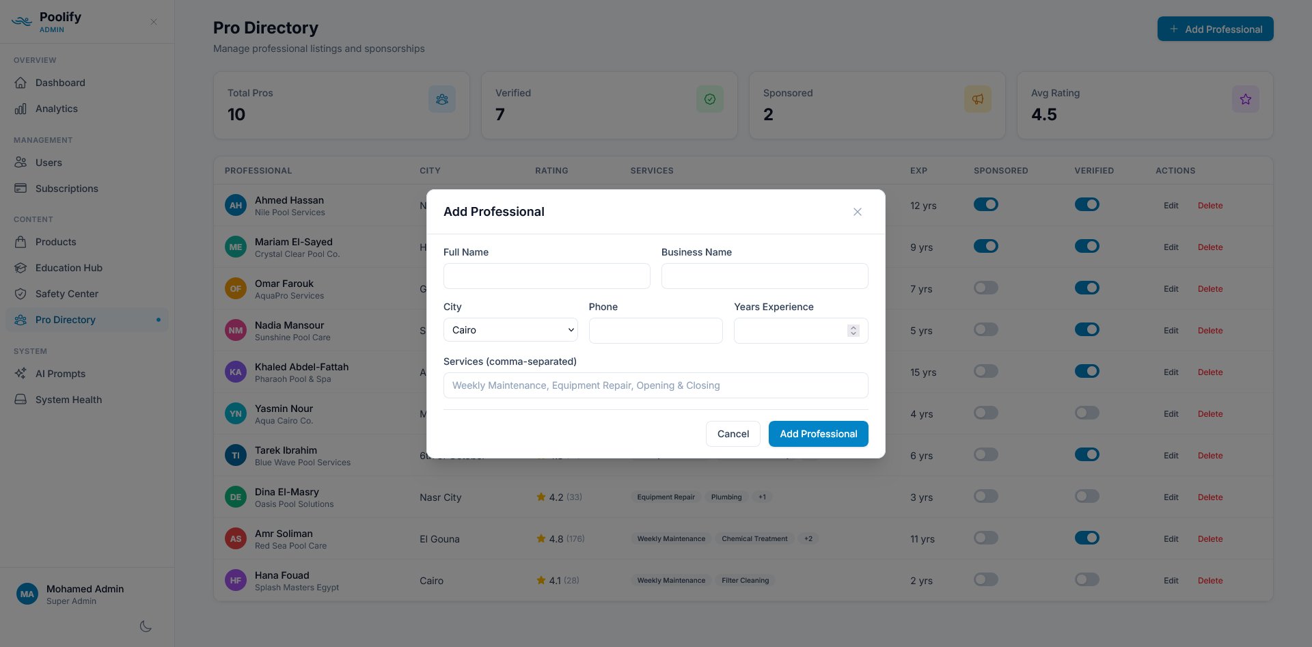The width and height of the screenshot is (1312, 647).
Task: Open the Users management section
Action: (49, 162)
